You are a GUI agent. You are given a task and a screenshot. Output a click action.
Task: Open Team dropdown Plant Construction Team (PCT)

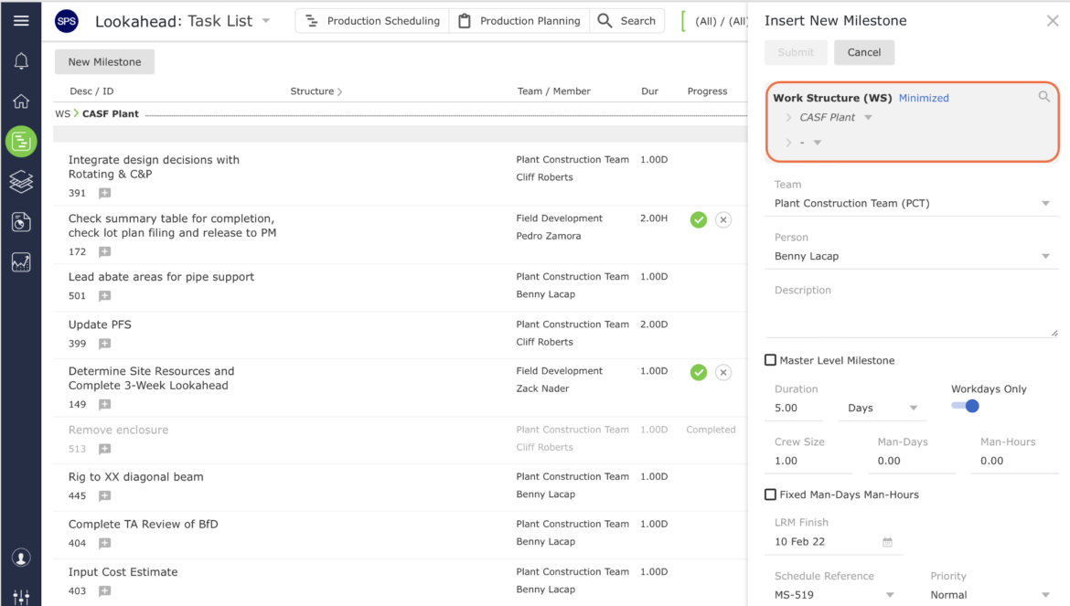(x=912, y=203)
